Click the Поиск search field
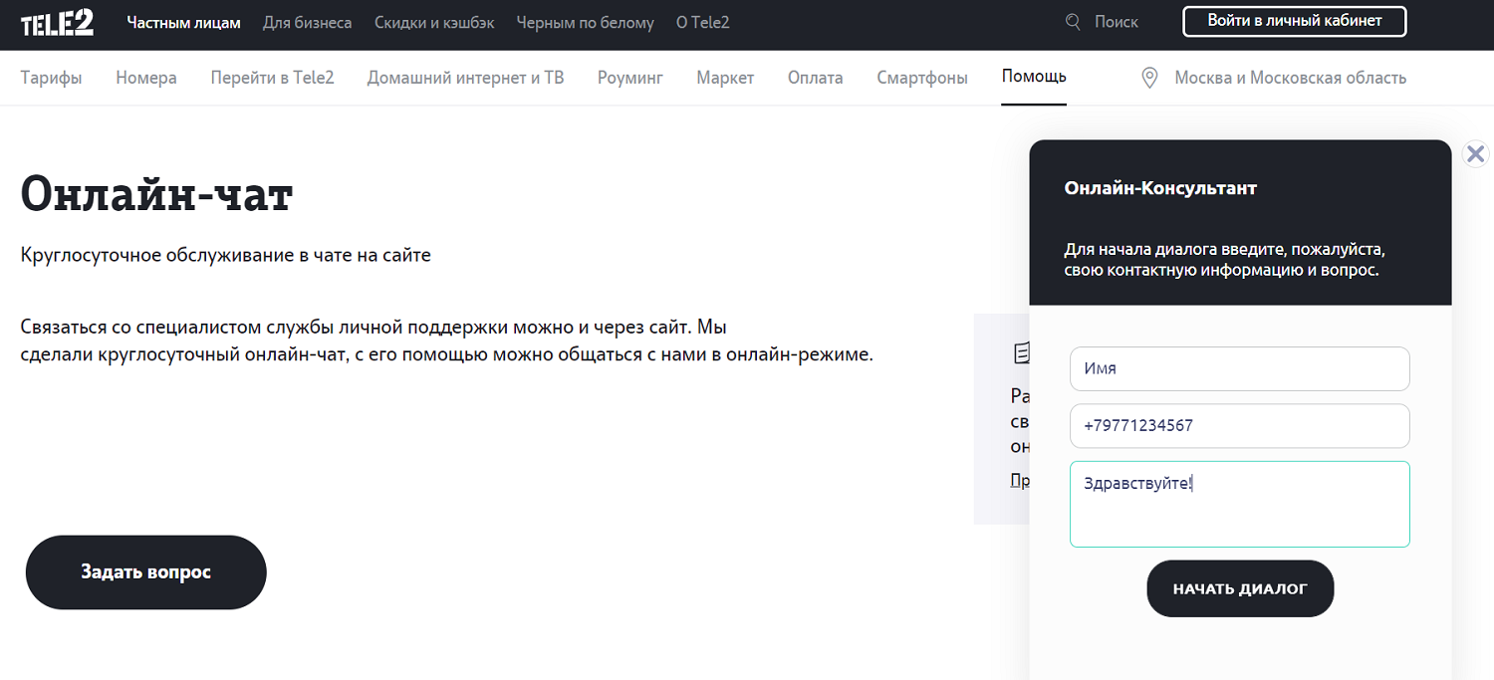Viewport: 1494px width, 680px height. [x=1117, y=22]
